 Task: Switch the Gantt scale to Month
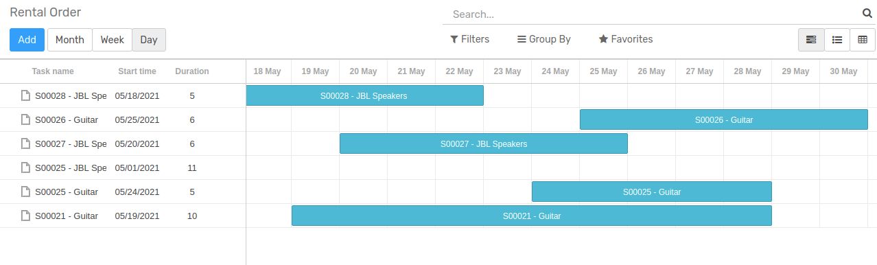pyautogui.click(x=69, y=40)
